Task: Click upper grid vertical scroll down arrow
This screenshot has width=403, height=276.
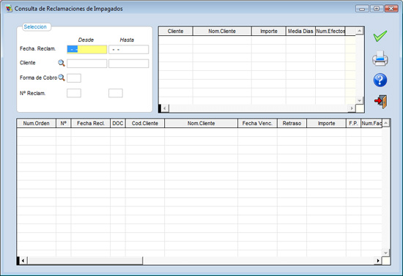Action: point(360,100)
